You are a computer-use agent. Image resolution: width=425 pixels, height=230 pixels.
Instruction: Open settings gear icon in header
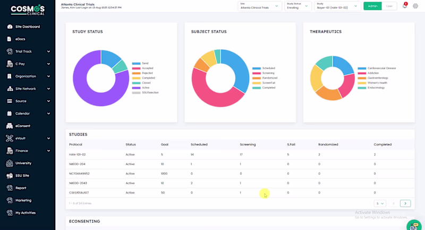click(415, 6)
